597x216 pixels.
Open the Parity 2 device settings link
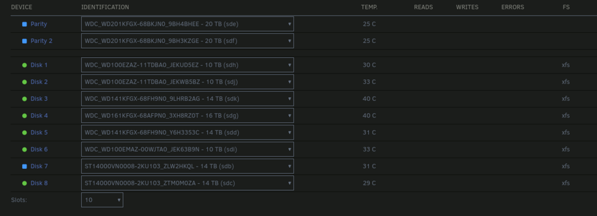point(42,41)
